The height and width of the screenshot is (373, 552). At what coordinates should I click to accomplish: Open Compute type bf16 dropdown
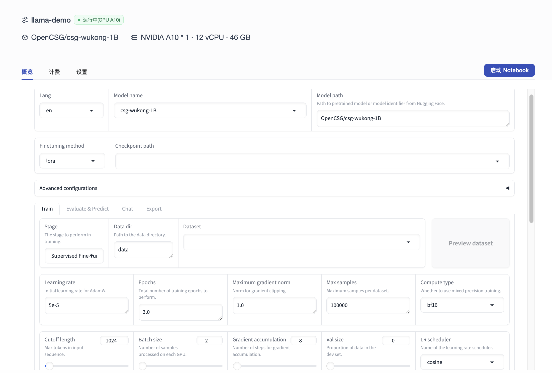[462, 305]
